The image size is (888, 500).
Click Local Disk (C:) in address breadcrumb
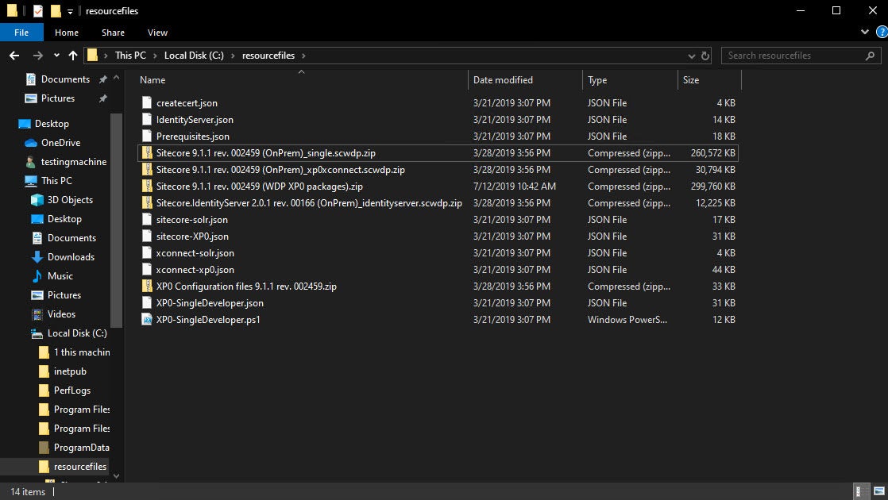point(194,56)
